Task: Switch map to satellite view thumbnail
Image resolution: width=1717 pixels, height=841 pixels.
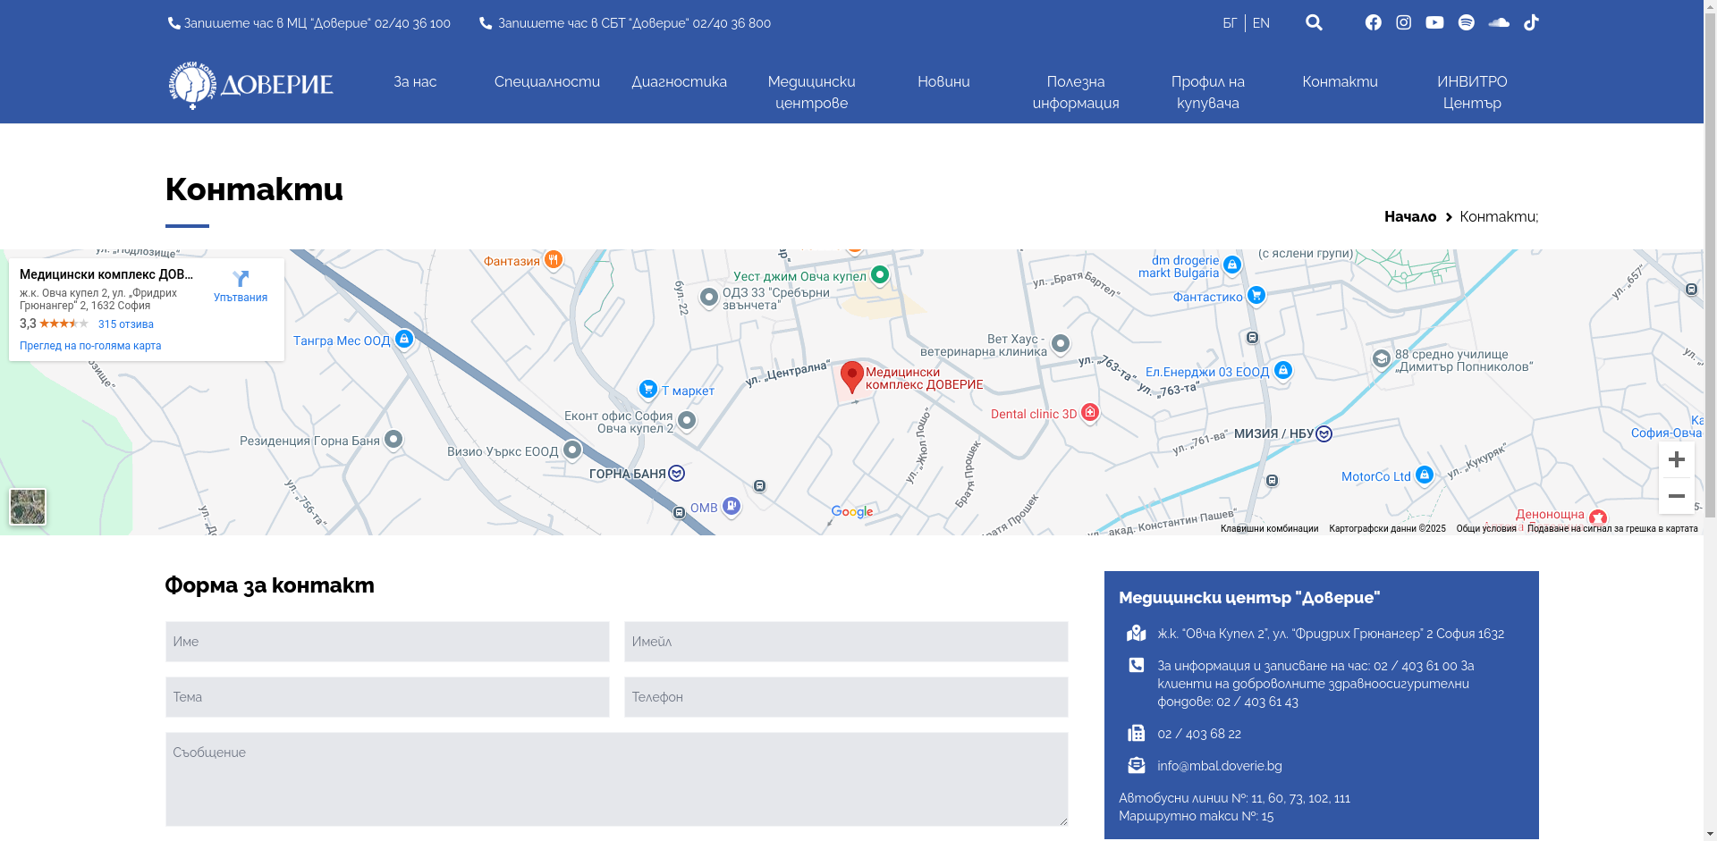Action: tap(28, 507)
